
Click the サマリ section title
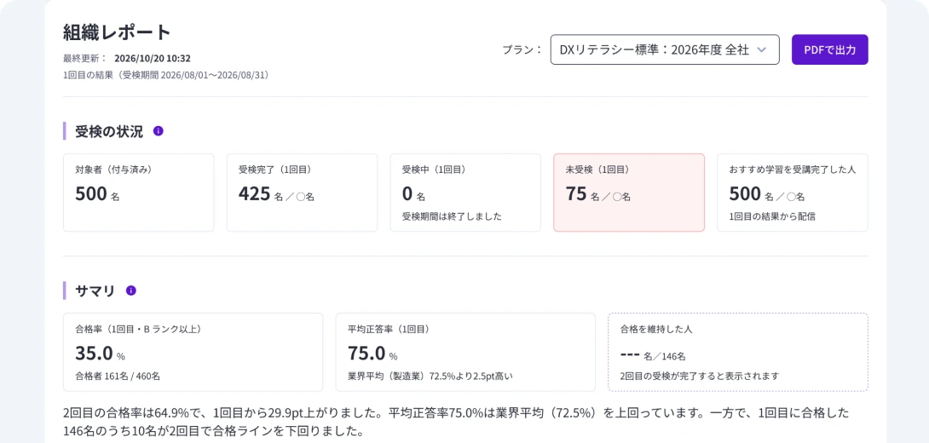(x=95, y=291)
